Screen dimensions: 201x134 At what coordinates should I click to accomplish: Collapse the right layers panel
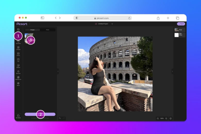172,71
